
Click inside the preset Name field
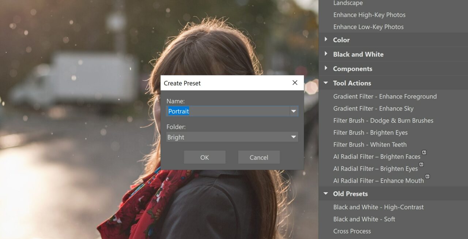[x=219, y=111]
